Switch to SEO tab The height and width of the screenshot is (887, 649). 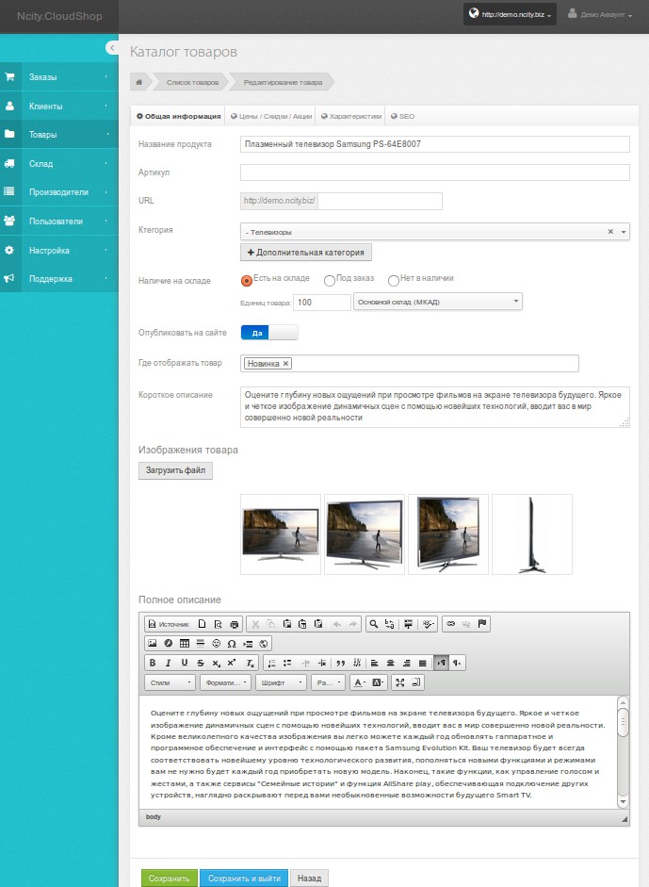tap(402, 116)
